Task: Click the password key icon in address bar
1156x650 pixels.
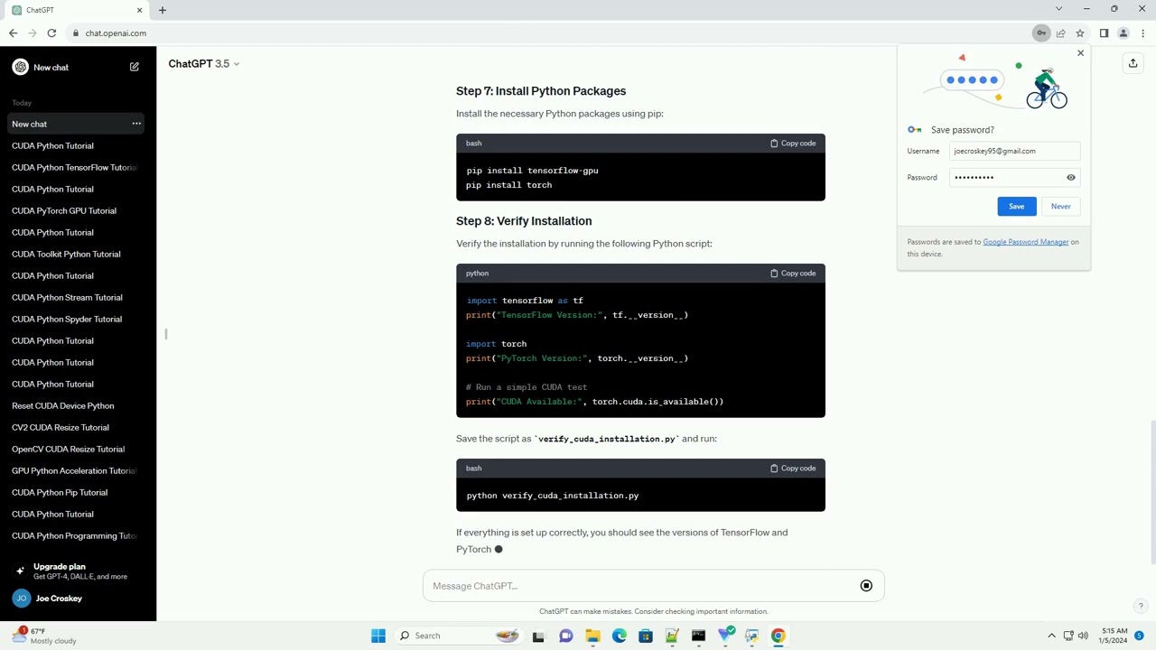Action: pyautogui.click(x=1041, y=33)
